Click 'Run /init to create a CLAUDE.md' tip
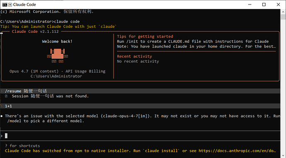Image resolution: width=286 pixels, height=158 pixels. click(193, 41)
